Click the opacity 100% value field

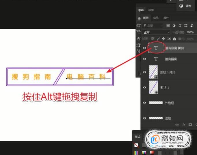(190, 32)
